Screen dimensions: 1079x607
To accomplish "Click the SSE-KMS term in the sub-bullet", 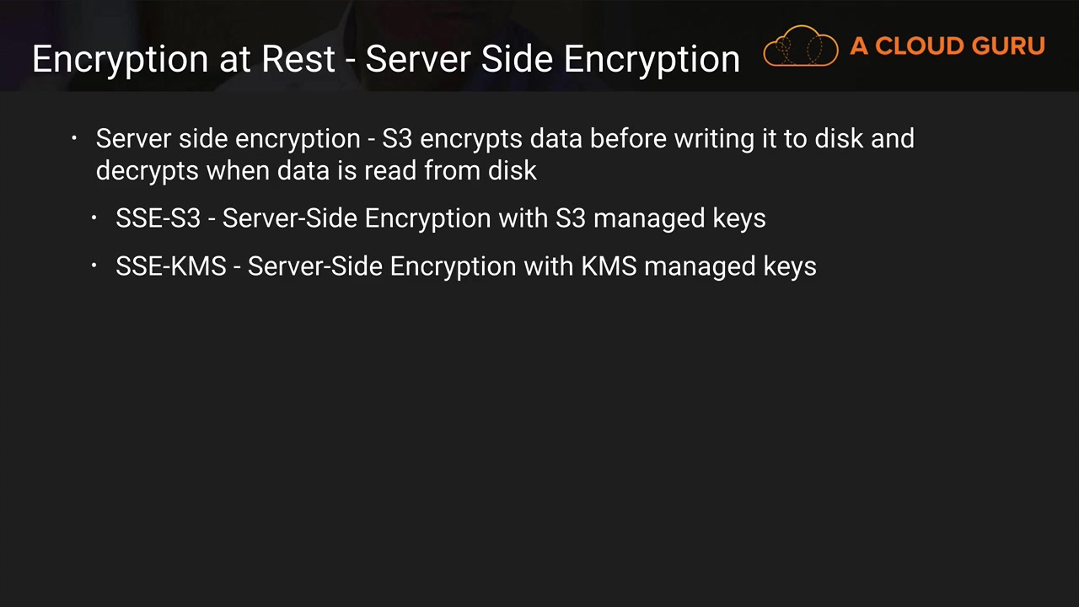I will tap(170, 266).
